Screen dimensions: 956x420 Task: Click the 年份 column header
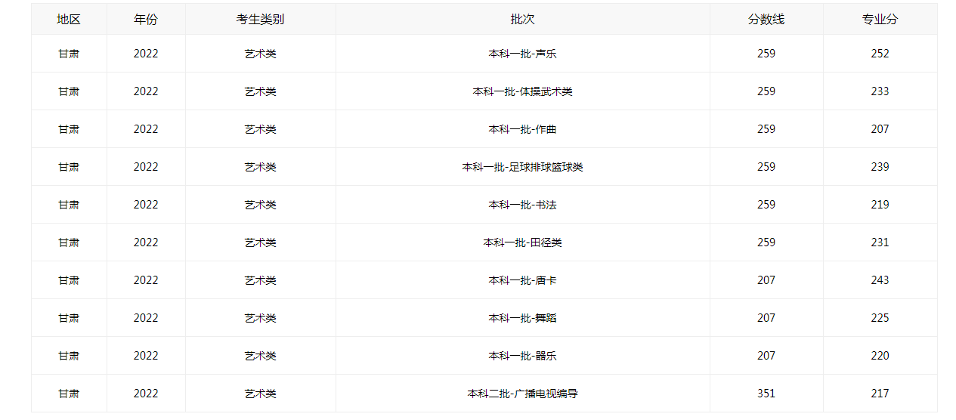(146, 20)
